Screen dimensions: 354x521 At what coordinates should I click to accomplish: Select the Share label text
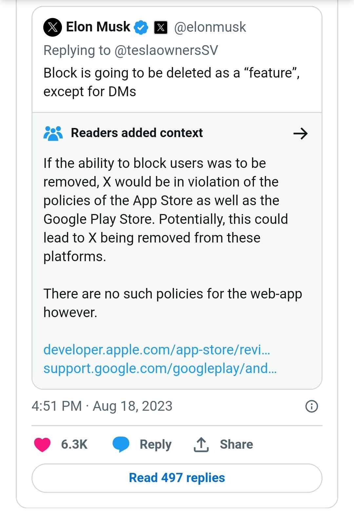(x=236, y=444)
